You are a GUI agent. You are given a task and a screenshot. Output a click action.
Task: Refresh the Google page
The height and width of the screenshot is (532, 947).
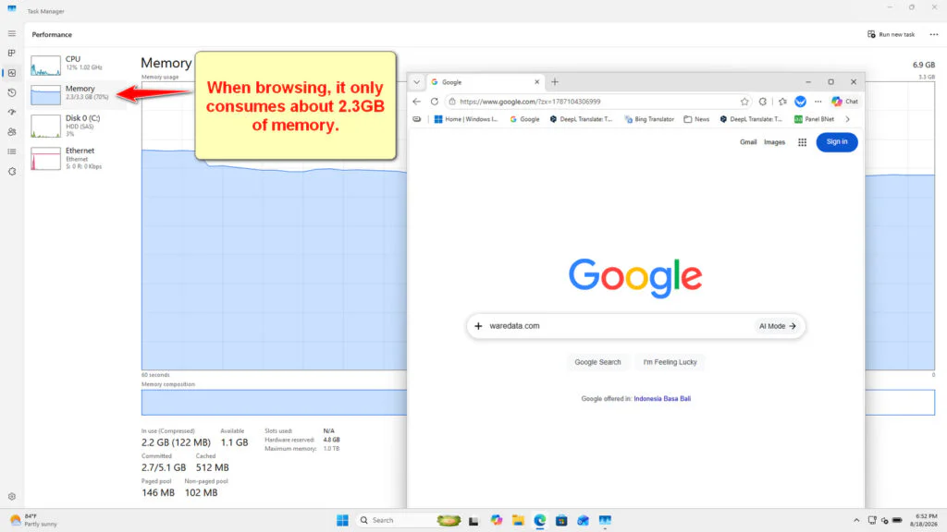(x=435, y=102)
